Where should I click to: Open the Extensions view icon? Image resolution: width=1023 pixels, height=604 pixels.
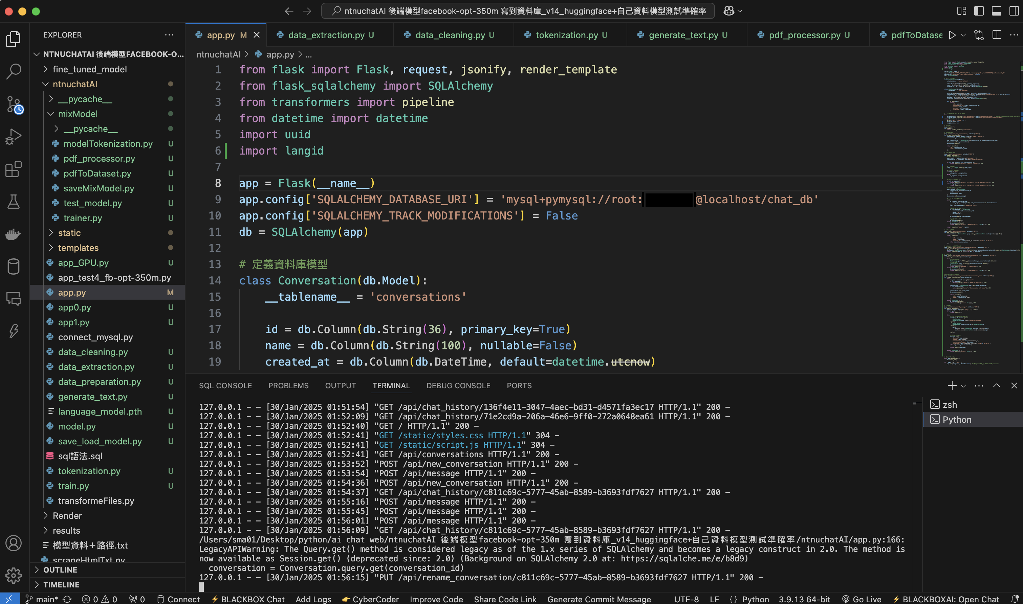click(x=14, y=169)
